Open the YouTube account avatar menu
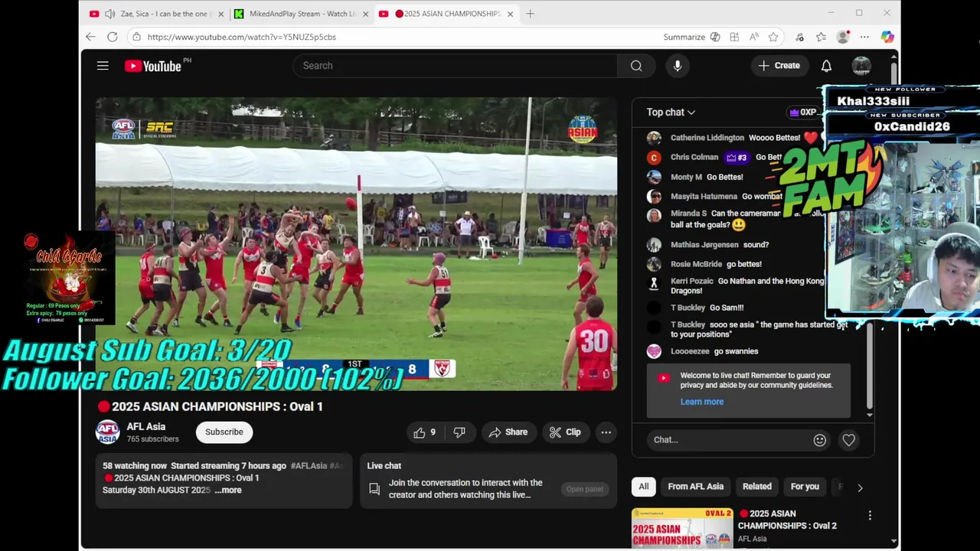The image size is (980, 551). tap(861, 66)
